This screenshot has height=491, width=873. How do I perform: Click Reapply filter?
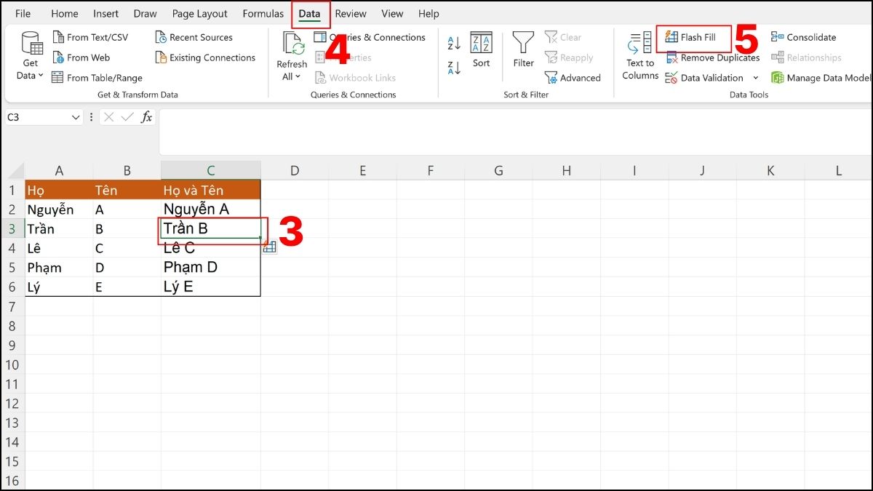569,57
